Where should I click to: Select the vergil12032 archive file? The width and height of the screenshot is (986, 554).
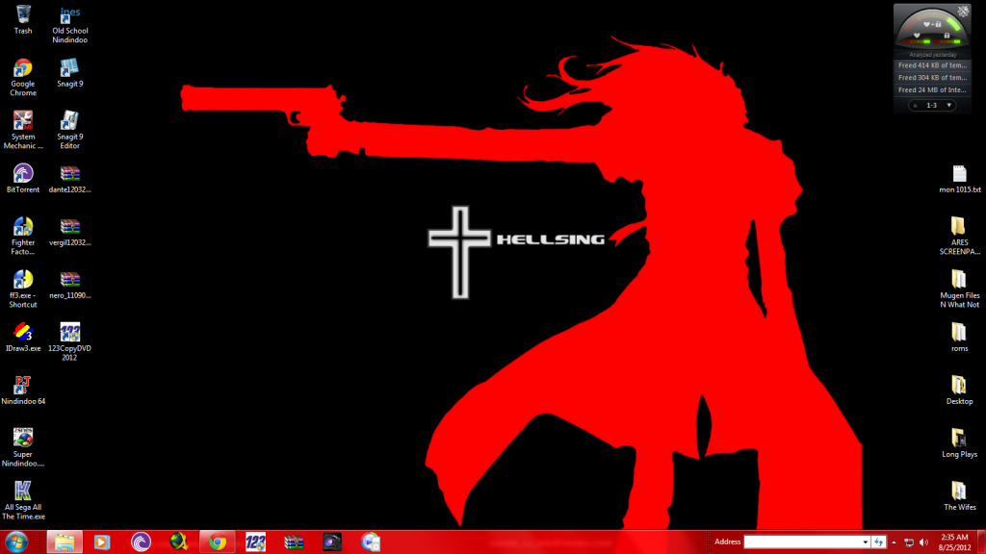69,231
